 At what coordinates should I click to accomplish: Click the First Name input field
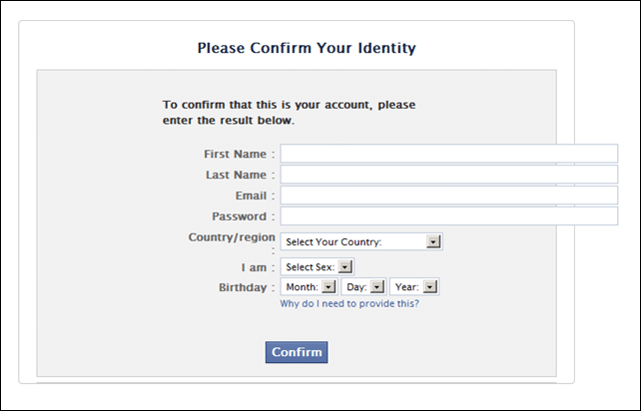449,154
